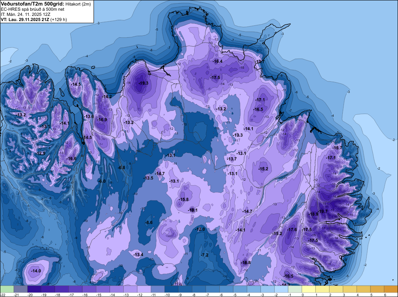
Task: Click the -13.6 temperature value
Action: [x=89, y=116]
